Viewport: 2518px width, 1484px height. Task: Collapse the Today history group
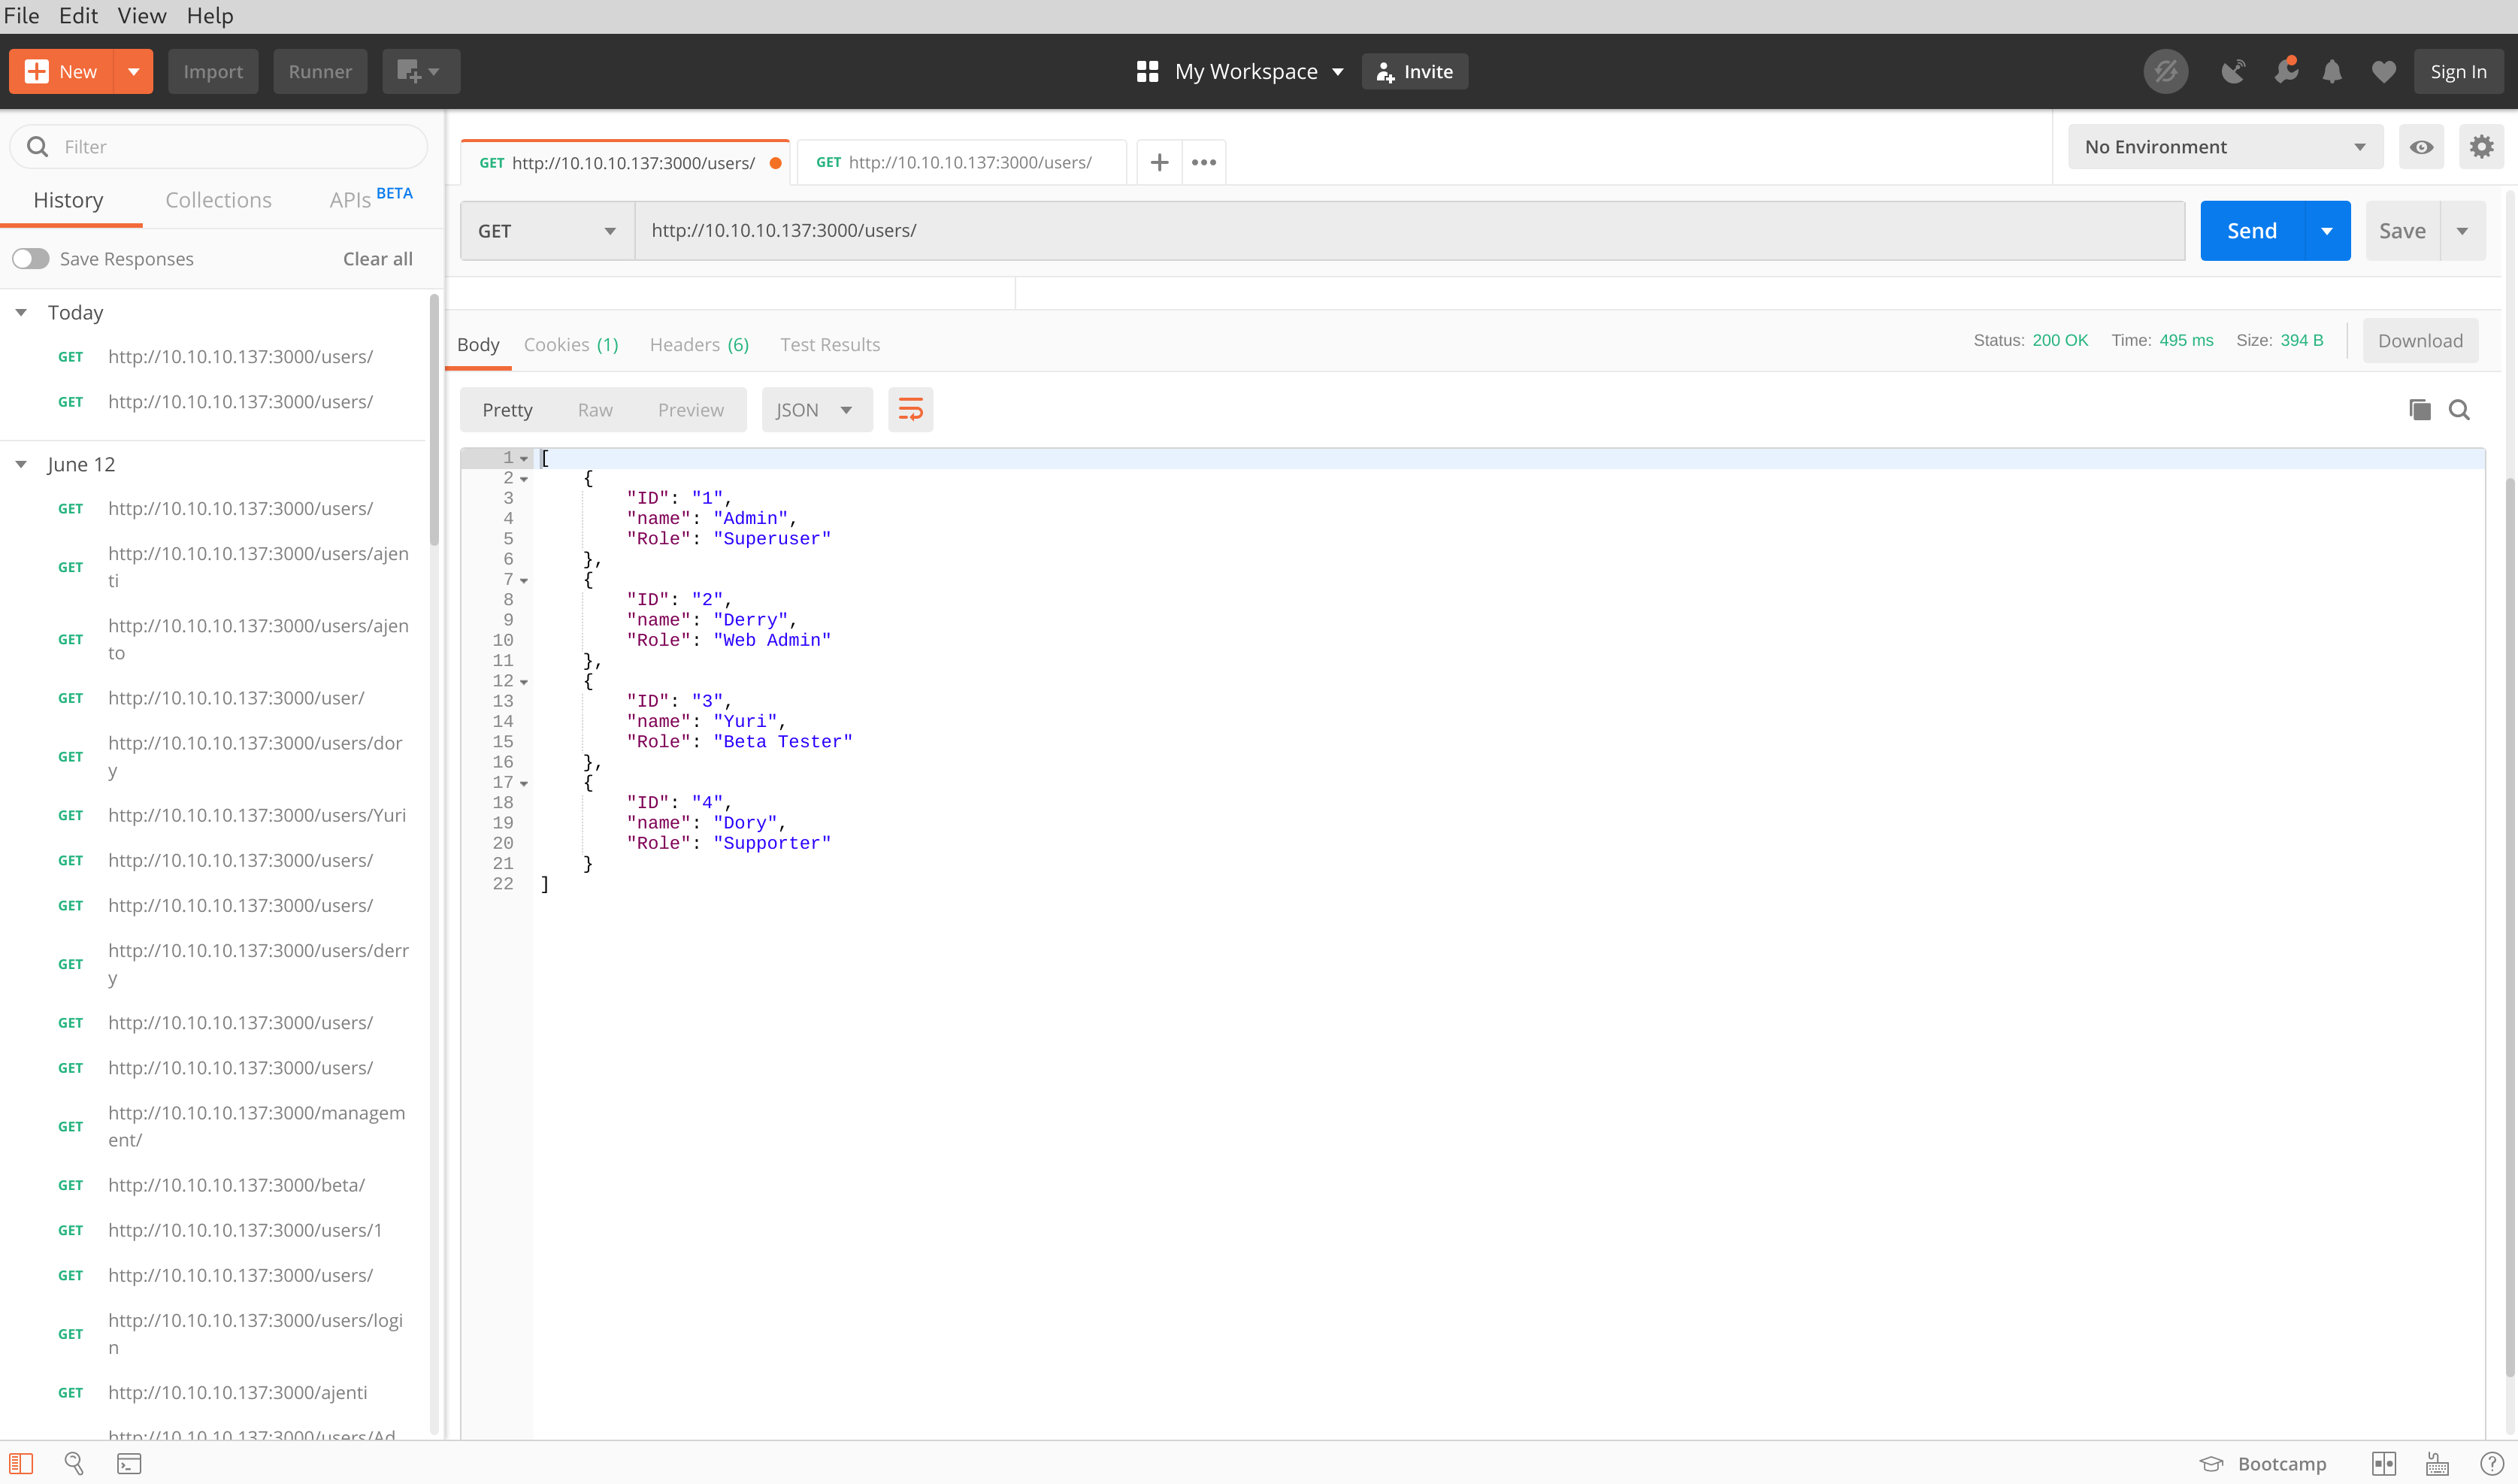[21, 313]
